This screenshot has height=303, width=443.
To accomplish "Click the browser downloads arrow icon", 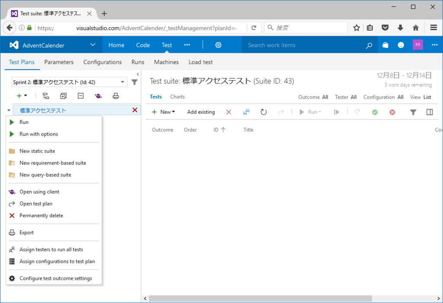I will (400, 28).
